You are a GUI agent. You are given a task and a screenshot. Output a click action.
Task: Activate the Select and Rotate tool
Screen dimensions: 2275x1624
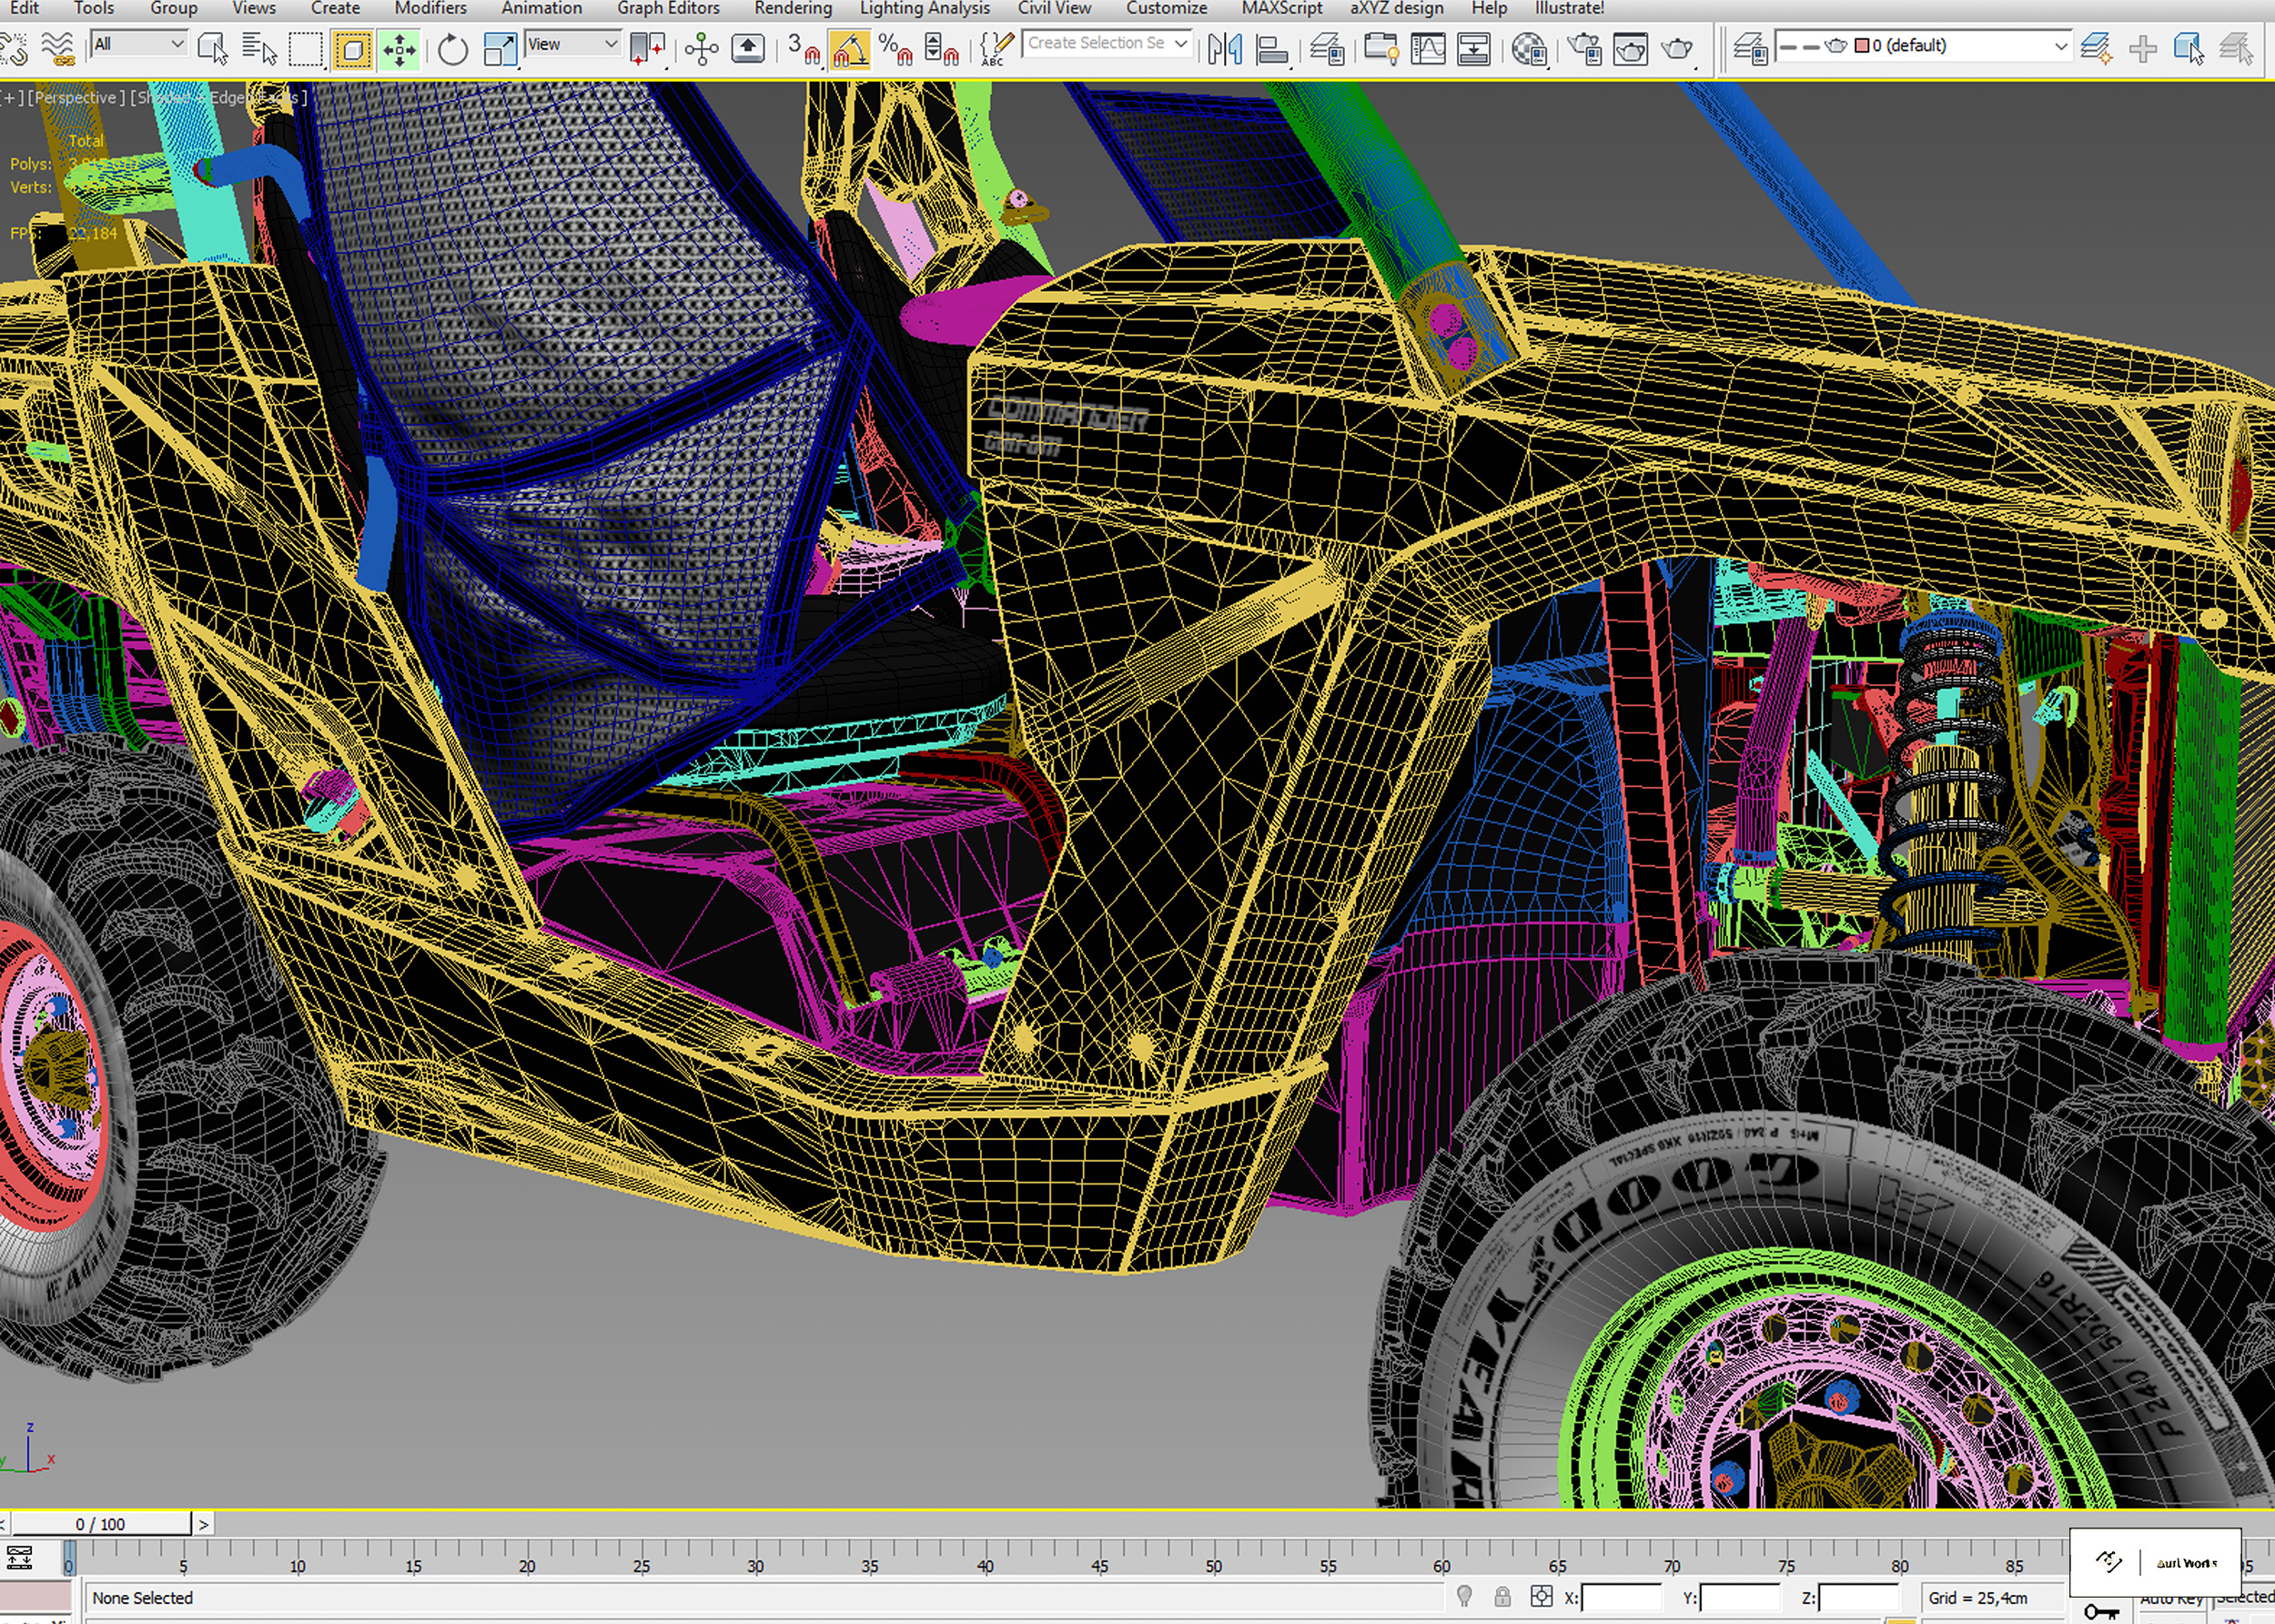tap(452, 48)
